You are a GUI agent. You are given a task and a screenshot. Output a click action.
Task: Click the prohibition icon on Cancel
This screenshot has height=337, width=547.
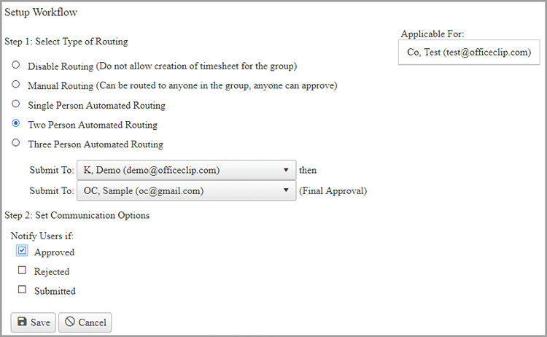click(x=70, y=322)
